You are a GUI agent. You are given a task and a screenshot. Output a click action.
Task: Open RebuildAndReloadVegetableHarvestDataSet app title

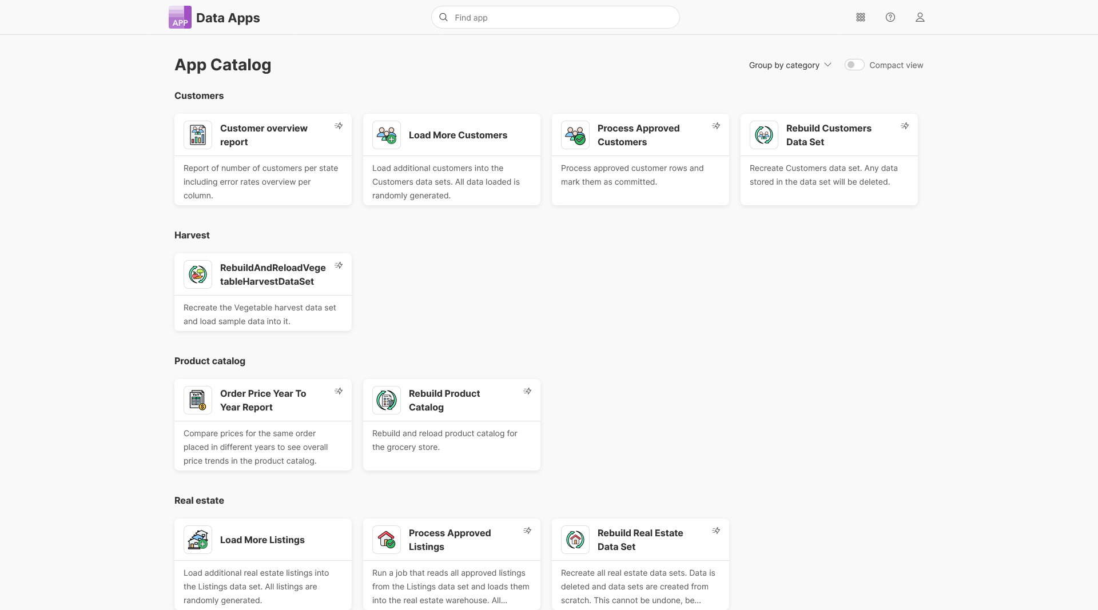click(273, 274)
